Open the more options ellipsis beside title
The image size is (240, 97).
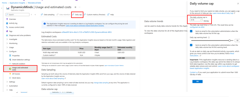coord(79,7)
